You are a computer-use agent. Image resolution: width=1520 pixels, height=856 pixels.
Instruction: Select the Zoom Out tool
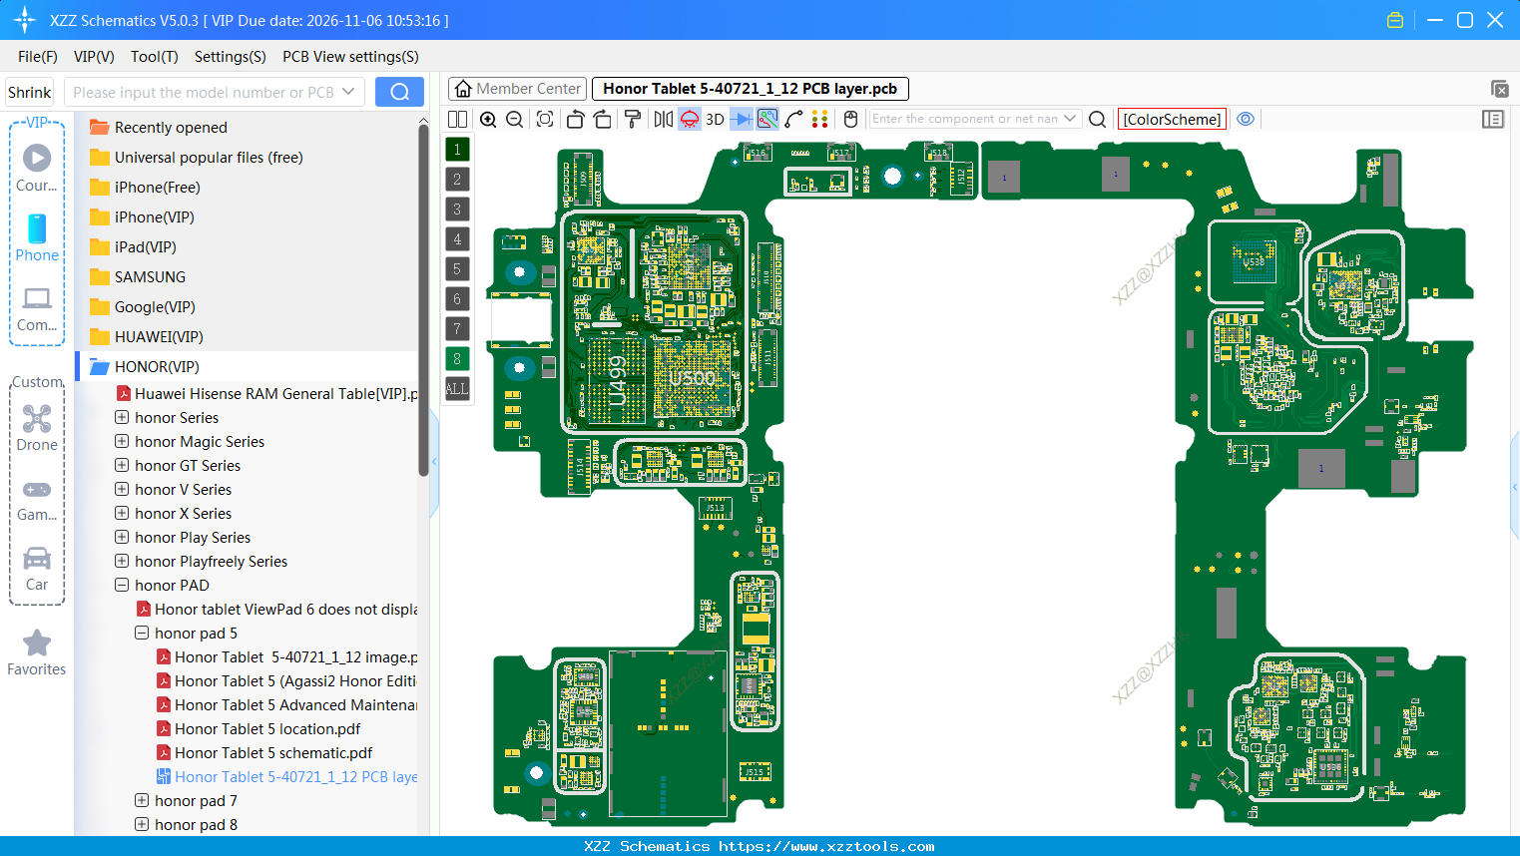pos(514,119)
